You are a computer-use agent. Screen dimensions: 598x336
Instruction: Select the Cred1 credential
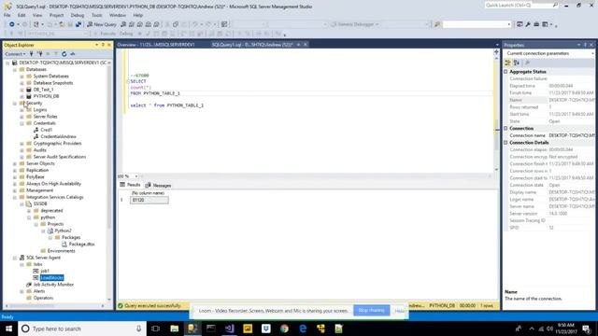46,130
